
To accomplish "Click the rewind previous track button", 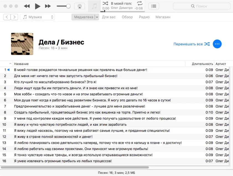I will 27,6.
